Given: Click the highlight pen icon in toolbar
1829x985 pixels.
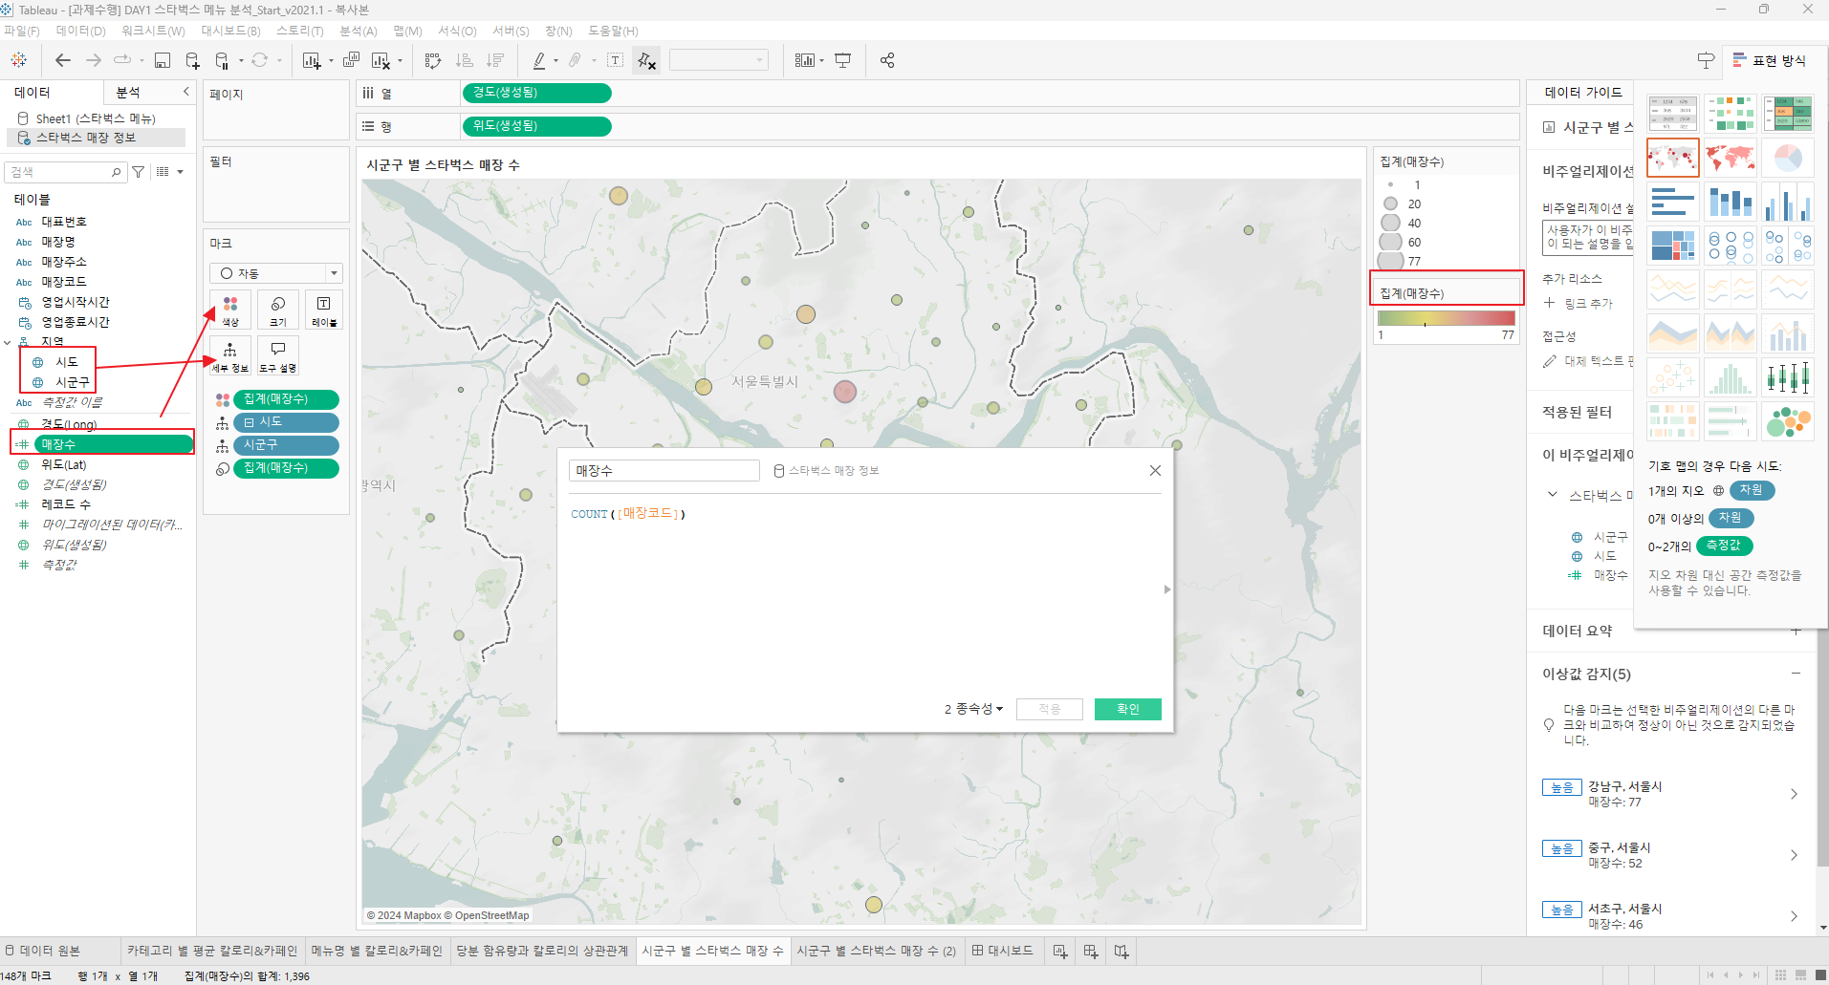Looking at the screenshot, I should (539, 60).
